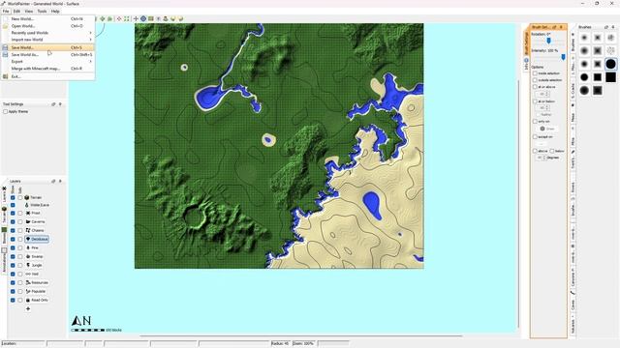Adjust the at or below level spinner
This screenshot has width=620, height=348.
[x=543, y=107]
